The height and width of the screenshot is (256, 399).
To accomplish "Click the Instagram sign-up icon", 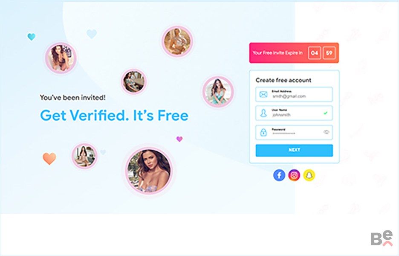I will tap(294, 175).
